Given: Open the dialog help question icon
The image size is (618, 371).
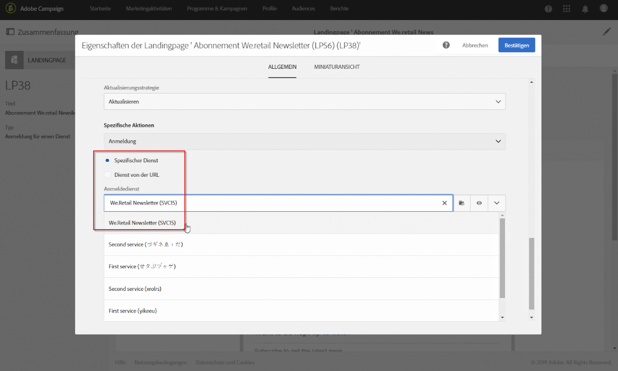Looking at the screenshot, I should [446, 45].
